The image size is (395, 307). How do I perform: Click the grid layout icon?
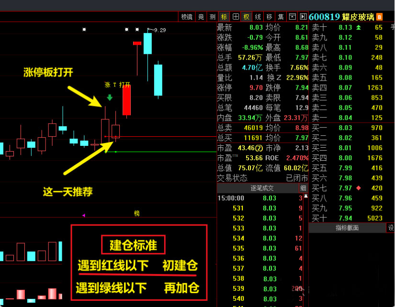click(236, 17)
